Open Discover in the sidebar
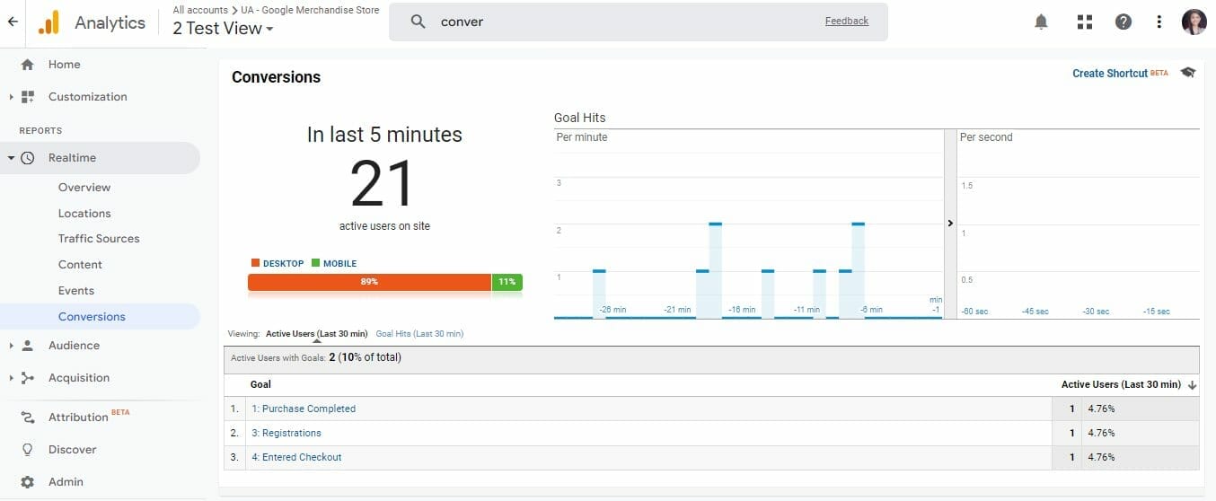Screen dimensions: 1216x501 pos(73,450)
